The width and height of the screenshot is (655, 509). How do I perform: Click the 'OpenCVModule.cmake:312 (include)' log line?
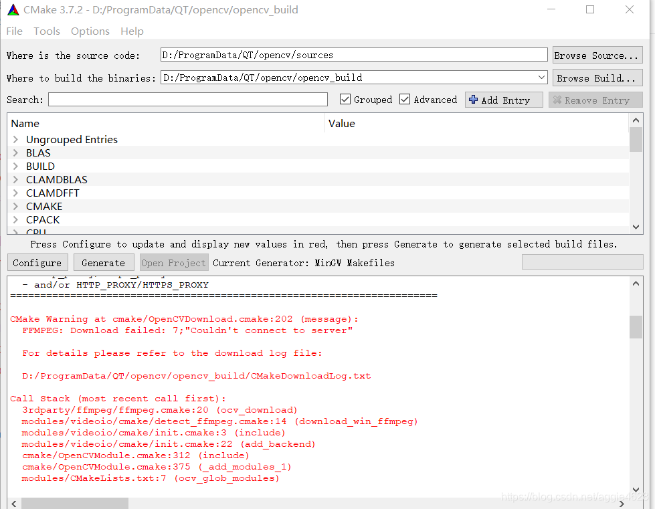(136, 455)
